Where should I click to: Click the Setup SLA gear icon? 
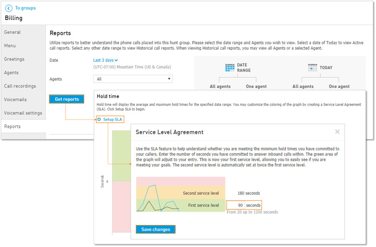[x=99, y=119]
